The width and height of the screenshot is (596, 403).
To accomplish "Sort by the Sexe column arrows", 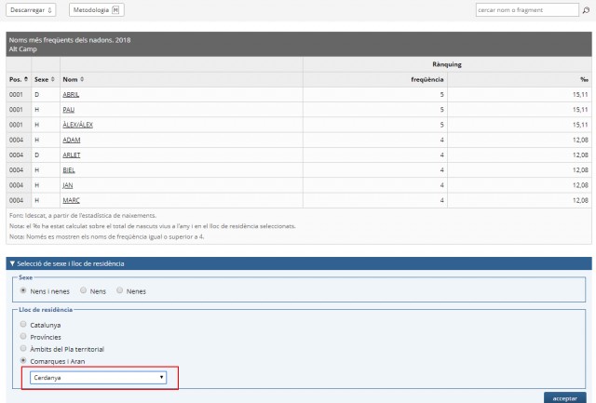I will tap(53, 79).
